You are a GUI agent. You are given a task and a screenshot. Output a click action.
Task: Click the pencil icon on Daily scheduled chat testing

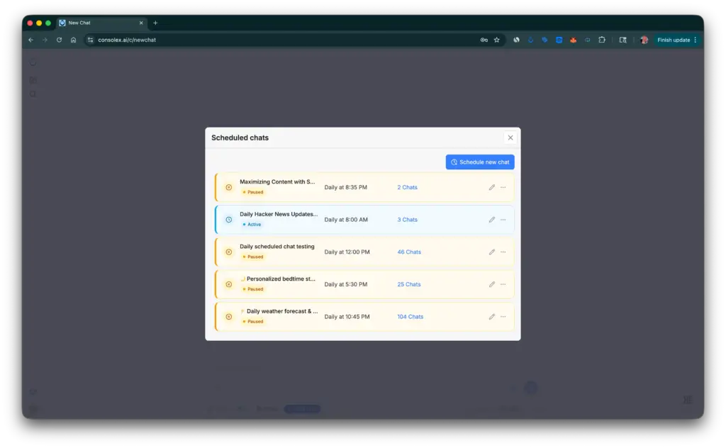[x=491, y=252]
